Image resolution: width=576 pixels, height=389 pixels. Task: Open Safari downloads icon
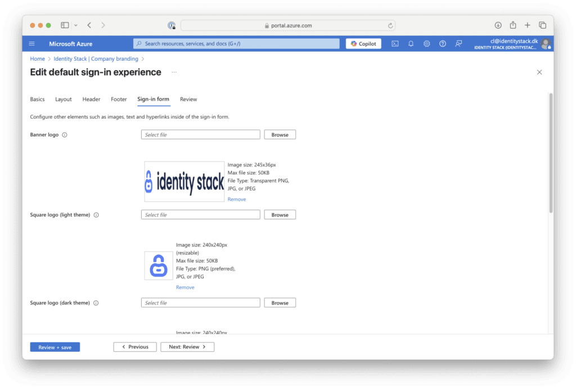(498, 25)
